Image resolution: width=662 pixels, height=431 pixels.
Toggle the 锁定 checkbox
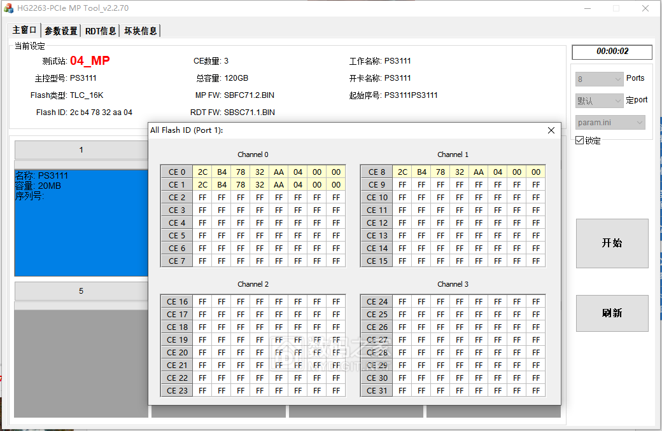[579, 140]
